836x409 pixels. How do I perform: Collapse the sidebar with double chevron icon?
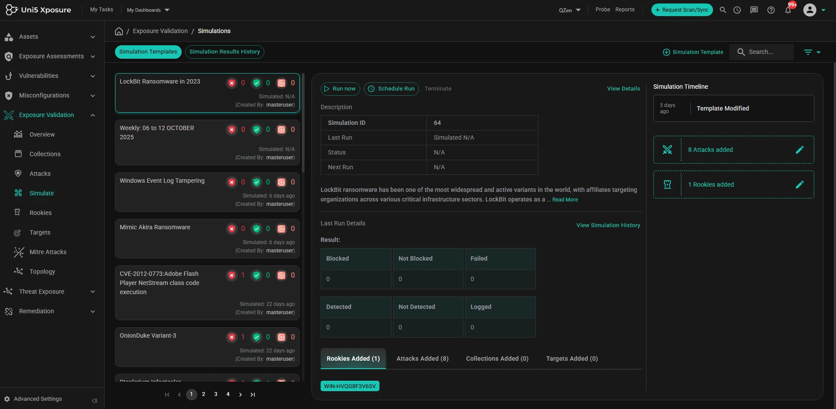click(x=95, y=401)
